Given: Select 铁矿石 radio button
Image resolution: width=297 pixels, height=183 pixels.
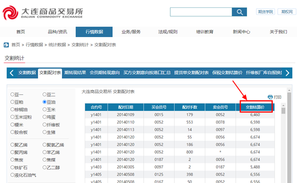Looking at the screenshot, I should click(12, 167).
